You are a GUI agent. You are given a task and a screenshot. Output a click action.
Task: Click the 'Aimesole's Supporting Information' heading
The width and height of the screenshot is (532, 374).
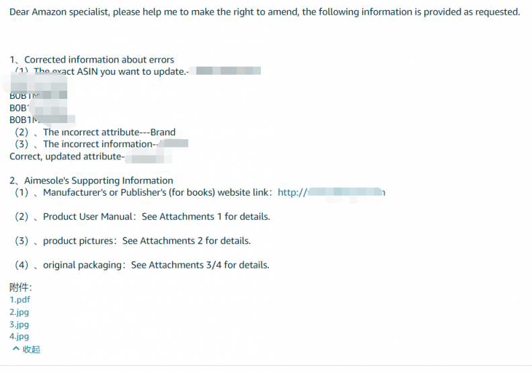pos(91,180)
